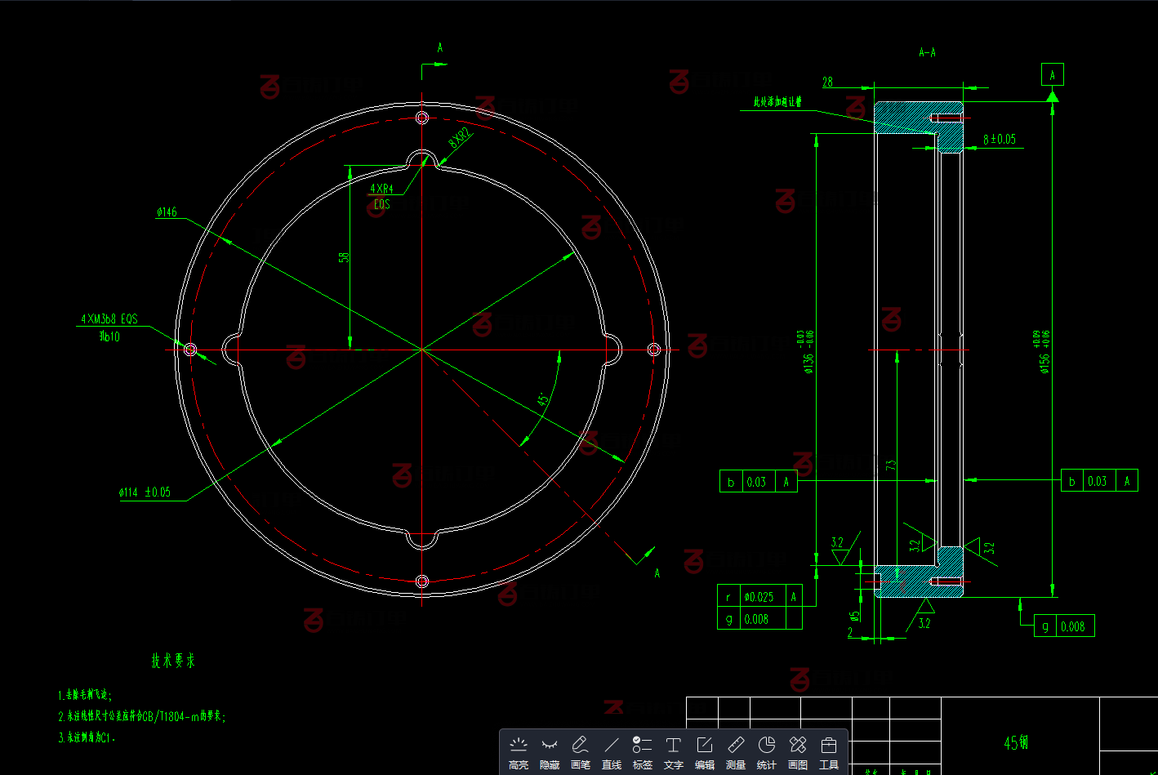Click the A-A section view title
Viewport: 1158px width, 775px height.
pyautogui.click(x=928, y=52)
